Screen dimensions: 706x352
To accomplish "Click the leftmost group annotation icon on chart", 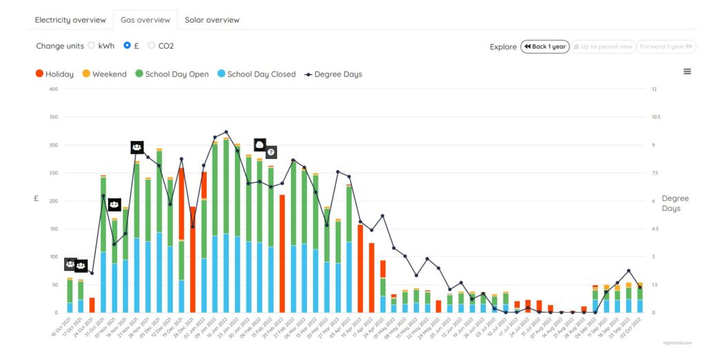I will (x=70, y=264).
